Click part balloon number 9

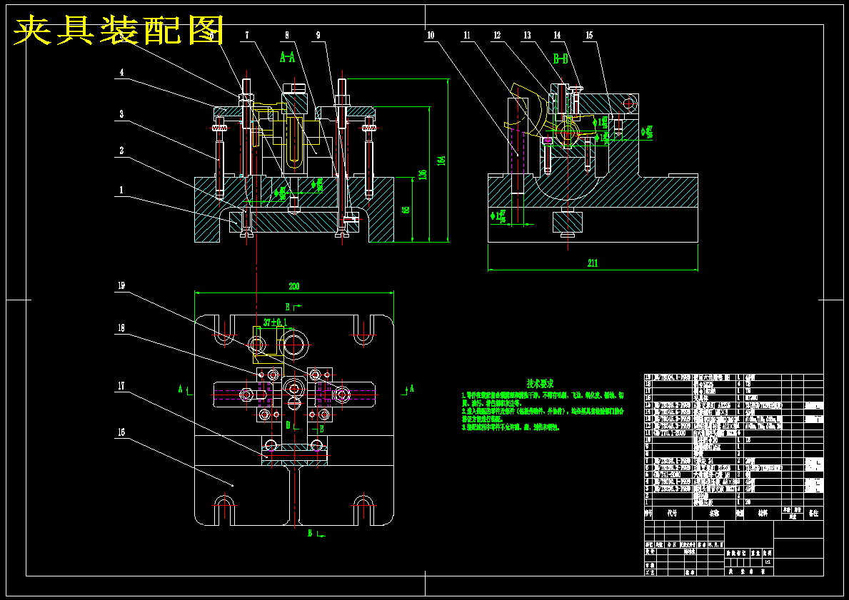click(318, 35)
